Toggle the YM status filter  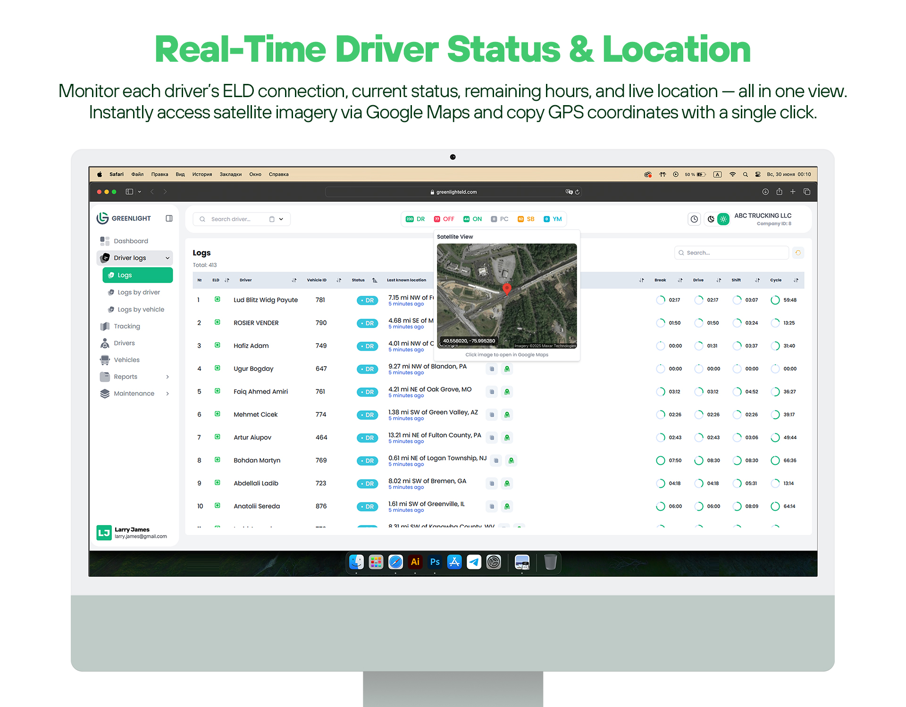[x=553, y=219]
